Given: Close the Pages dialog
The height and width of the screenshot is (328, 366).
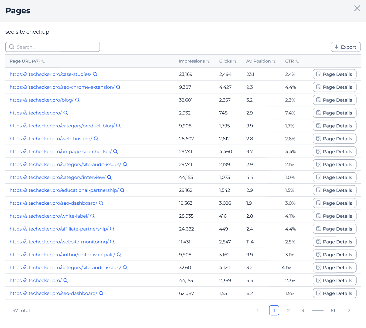Looking at the screenshot, I should [357, 8].
